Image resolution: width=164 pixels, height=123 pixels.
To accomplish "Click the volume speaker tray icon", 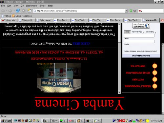I will coord(127,121).
